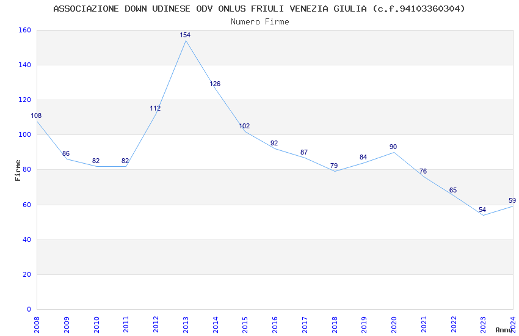This screenshot has height=336, width=519.
Task: Click the 154 peak data label
Action: tap(185, 35)
